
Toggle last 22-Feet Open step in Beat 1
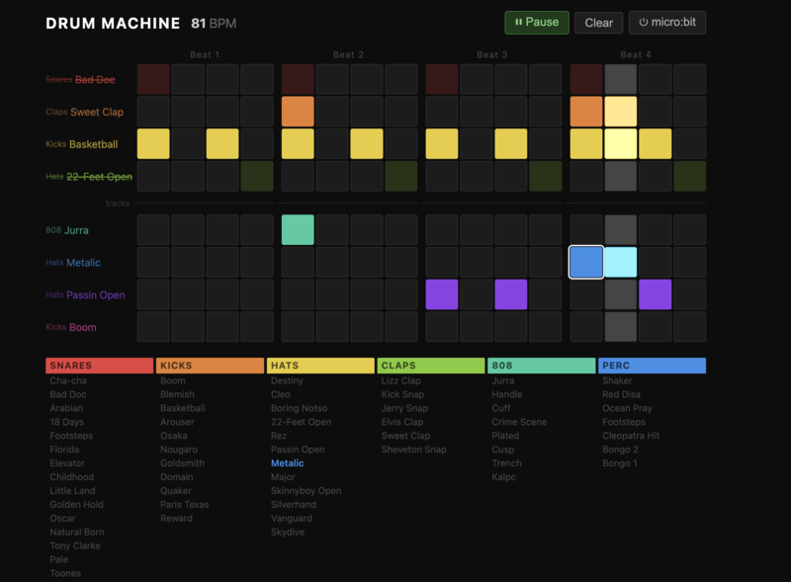(257, 176)
